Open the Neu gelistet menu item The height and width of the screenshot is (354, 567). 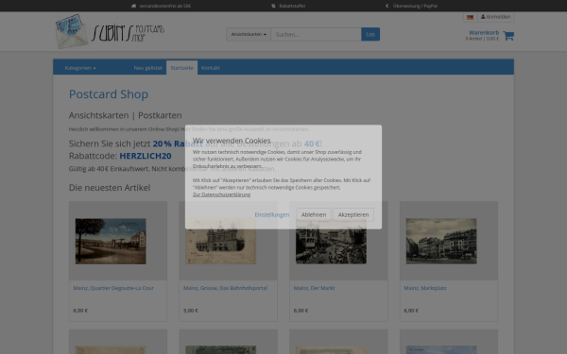pos(148,68)
